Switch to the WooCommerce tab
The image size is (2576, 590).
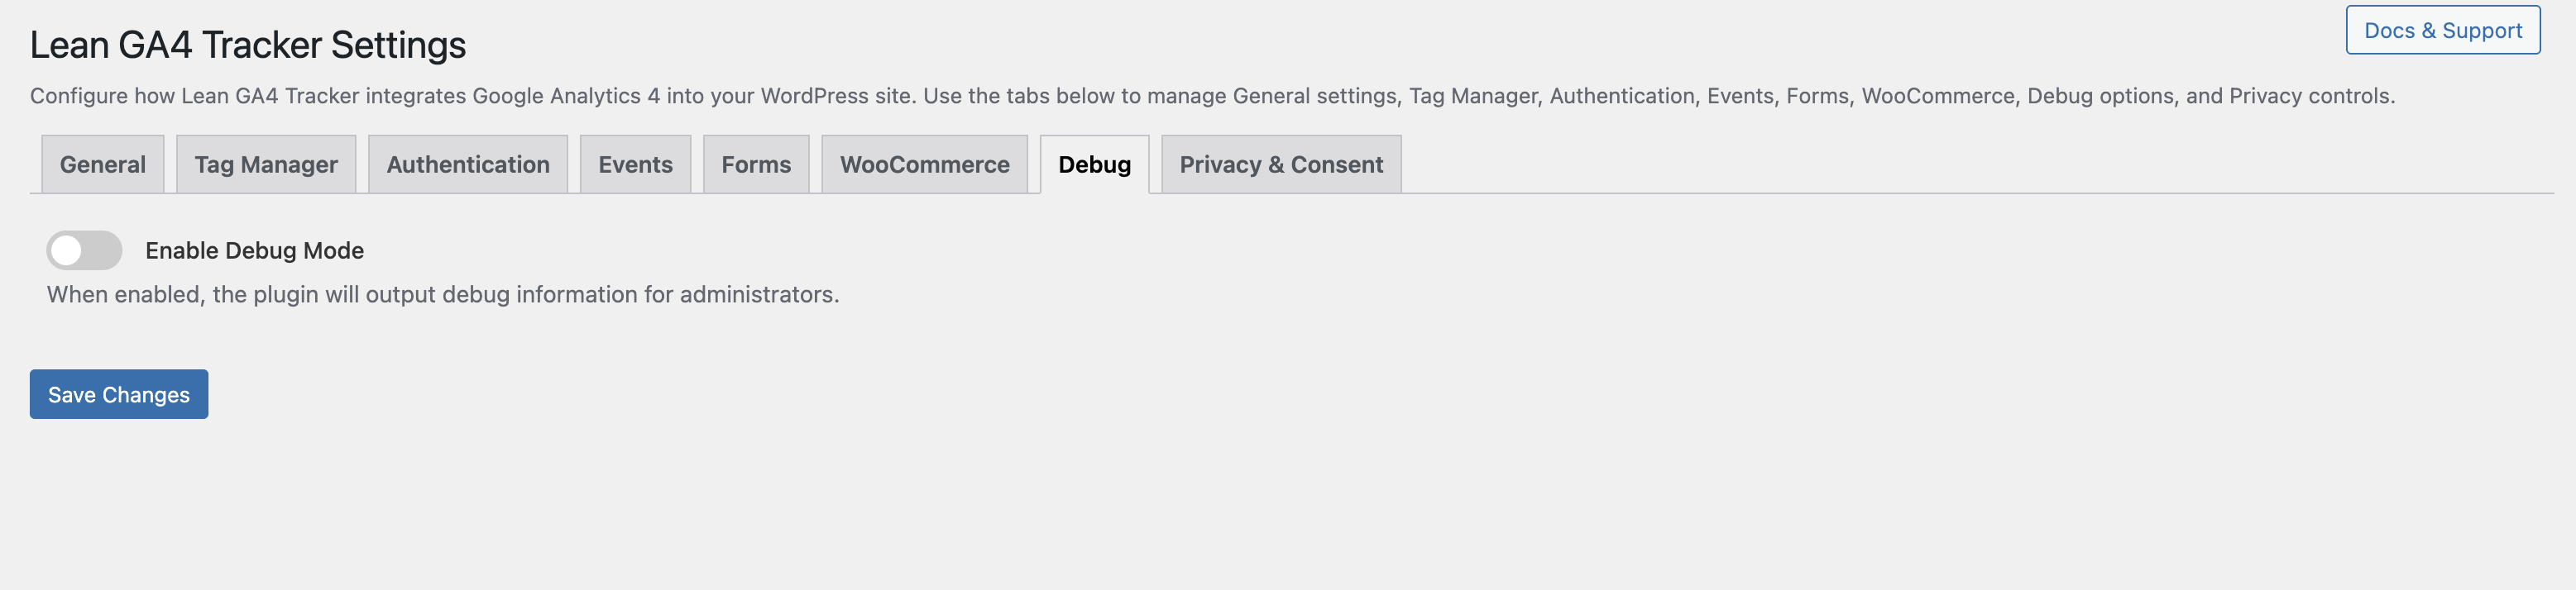(924, 164)
